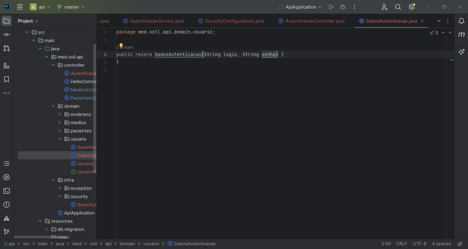Show hidden editor tabs list
468x249 pixels.
point(438,21)
